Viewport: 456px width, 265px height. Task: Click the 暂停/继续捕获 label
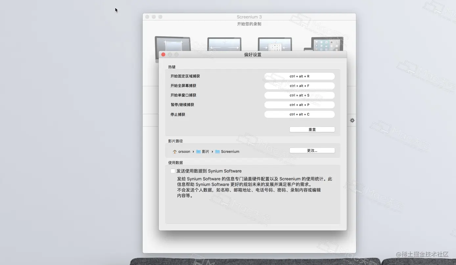click(x=182, y=105)
